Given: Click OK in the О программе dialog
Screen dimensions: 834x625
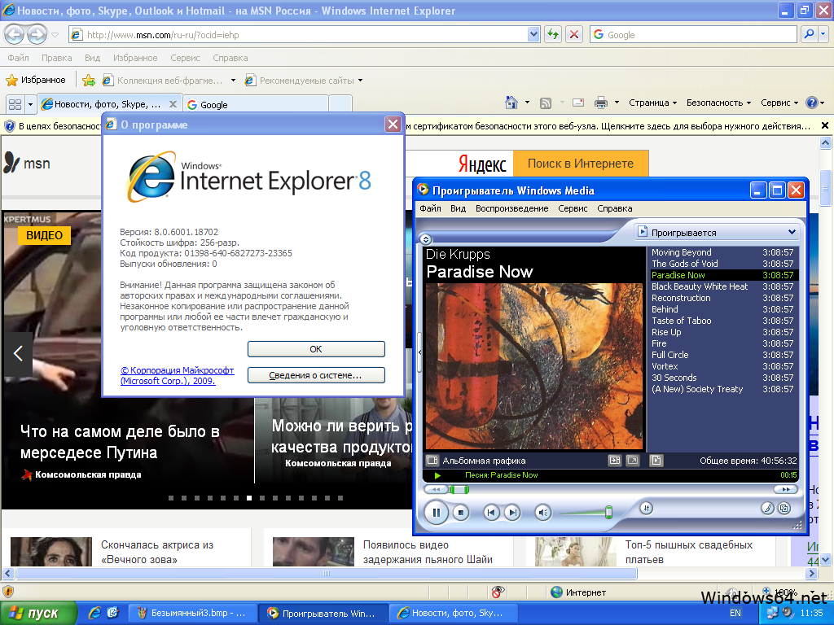Looking at the screenshot, I should coord(316,349).
